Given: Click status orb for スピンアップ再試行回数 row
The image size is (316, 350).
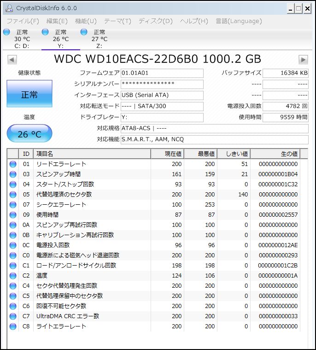Looking at the screenshot, I should (x=13, y=225).
